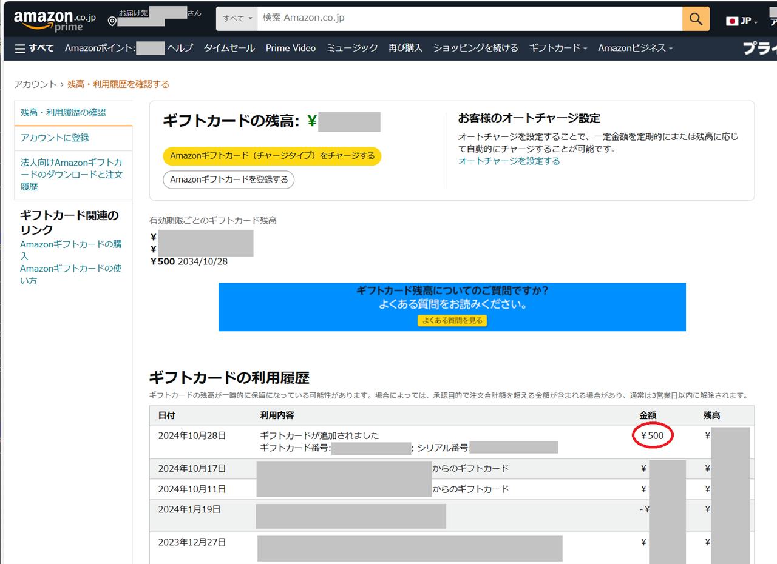Click the blue gift card FAQ banner
Screen dimensions: 777x564
(452, 307)
